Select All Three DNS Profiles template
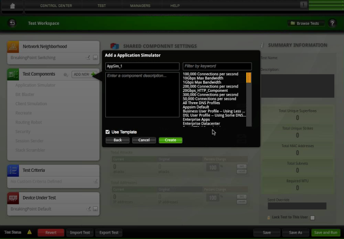 pos(201,103)
